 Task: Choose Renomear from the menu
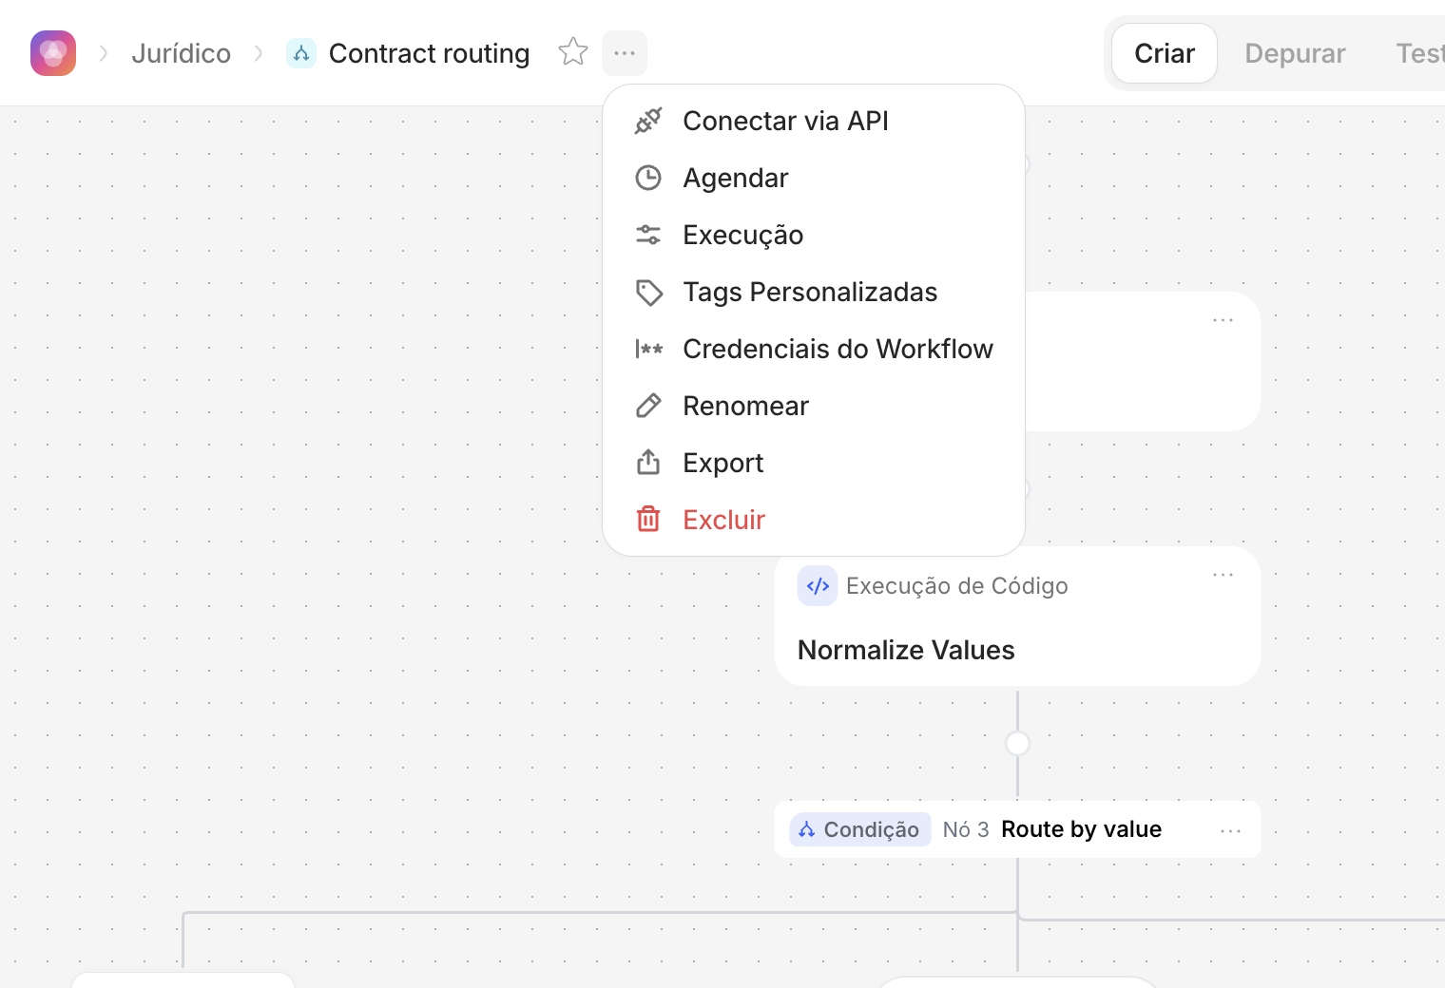point(814,406)
